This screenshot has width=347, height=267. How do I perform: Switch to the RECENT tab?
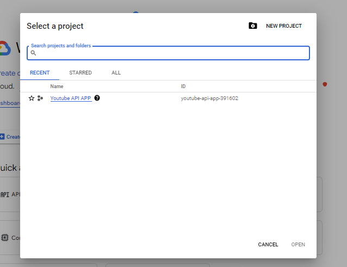40,73
